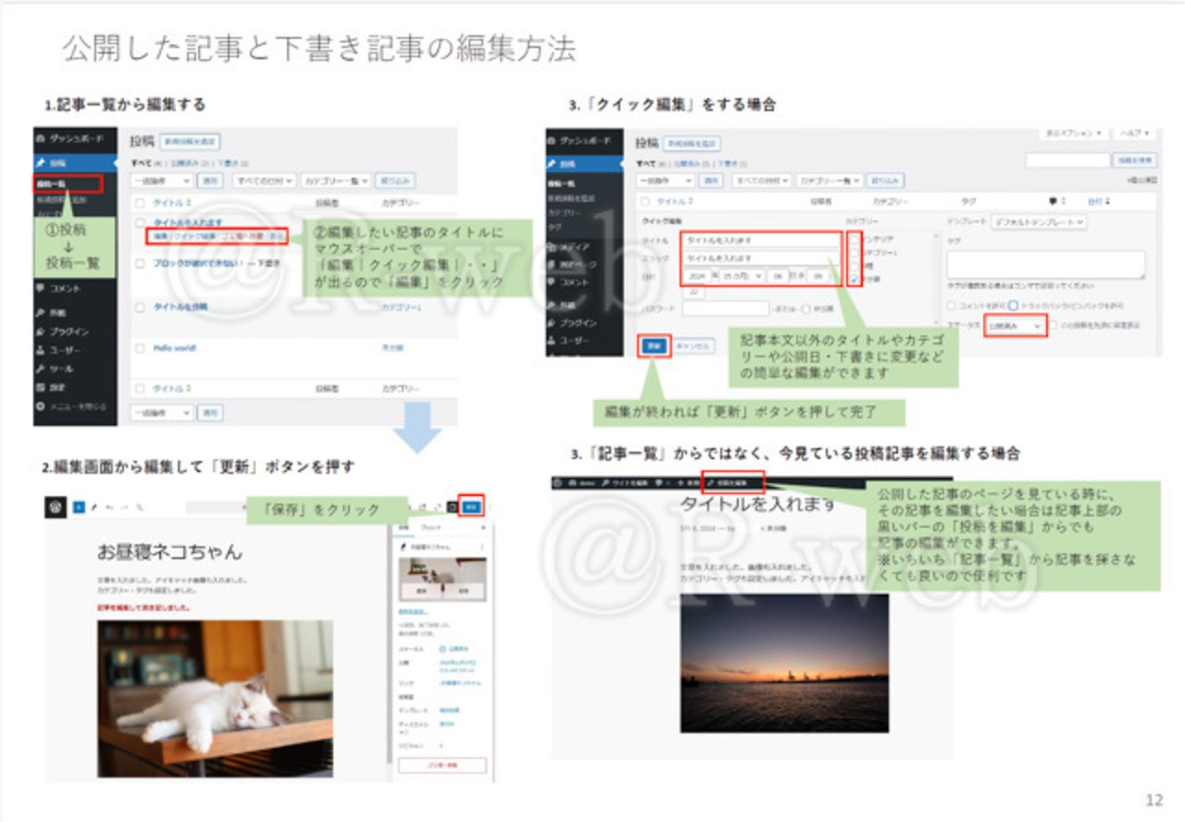Screen dimensions: 1185x822
Task: Enable コメントを許可 checkbox in quick edit
Action: [952, 305]
